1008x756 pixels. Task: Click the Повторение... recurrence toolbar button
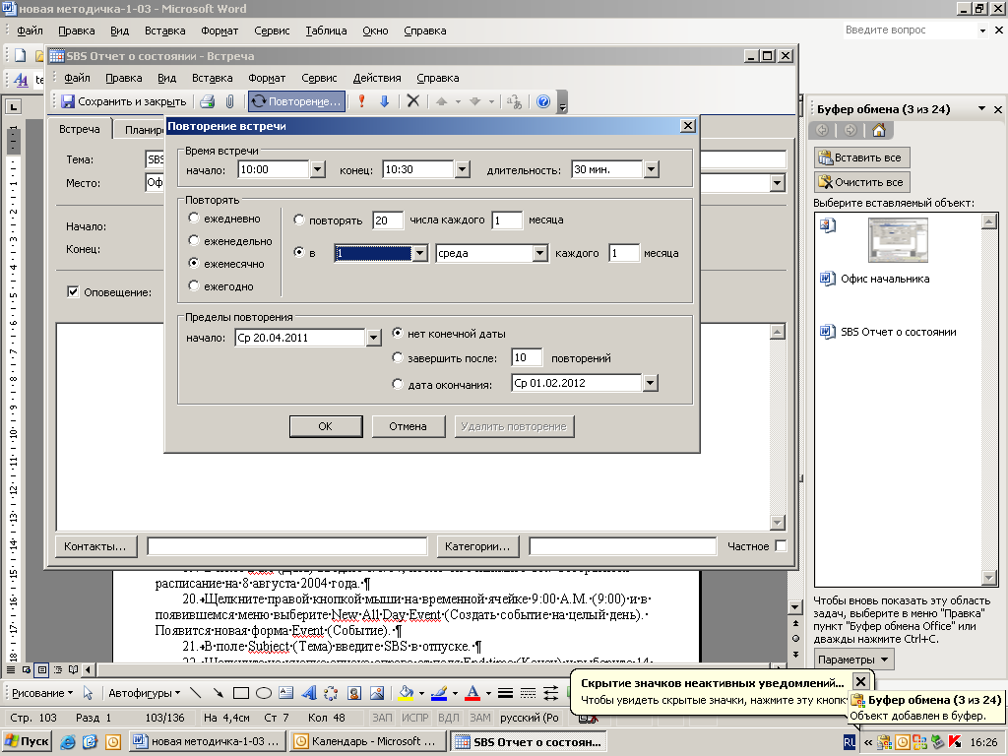[296, 101]
